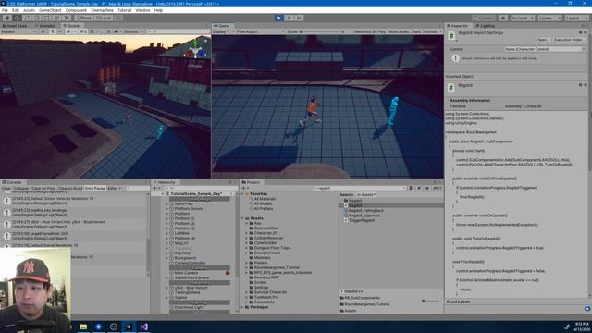
Task: Toggle 2D mode in Scene view
Action: tap(43, 31)
